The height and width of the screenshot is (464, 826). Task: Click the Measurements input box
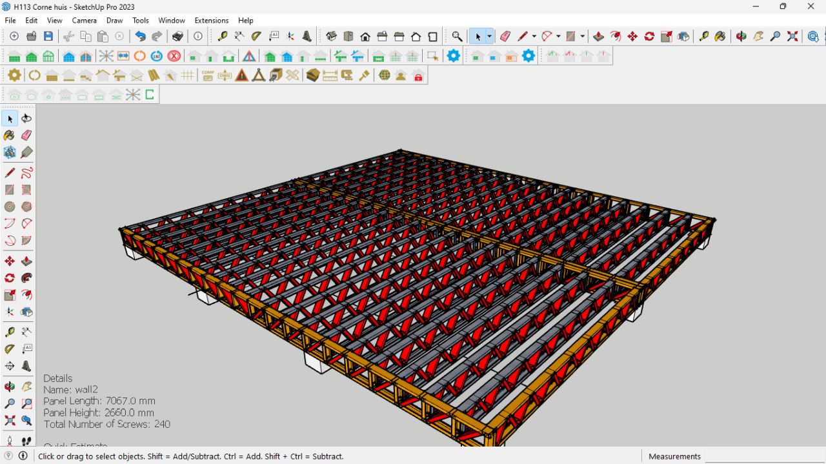(763, 456)
